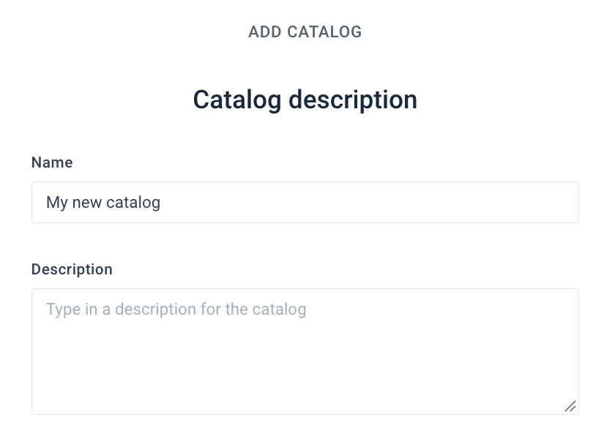The image size is (604, 439).
Task: Select the word "description" in the heading
Action: point(353,100)
